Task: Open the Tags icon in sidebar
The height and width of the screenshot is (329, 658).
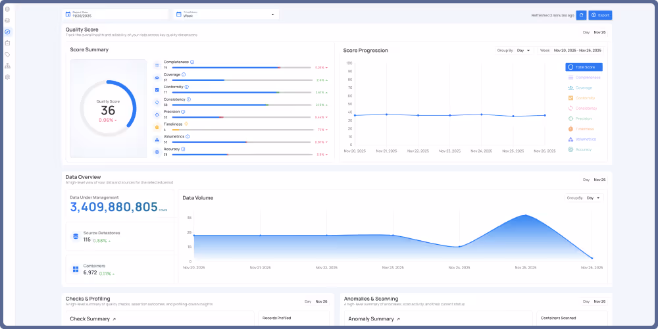Action: 7,55
